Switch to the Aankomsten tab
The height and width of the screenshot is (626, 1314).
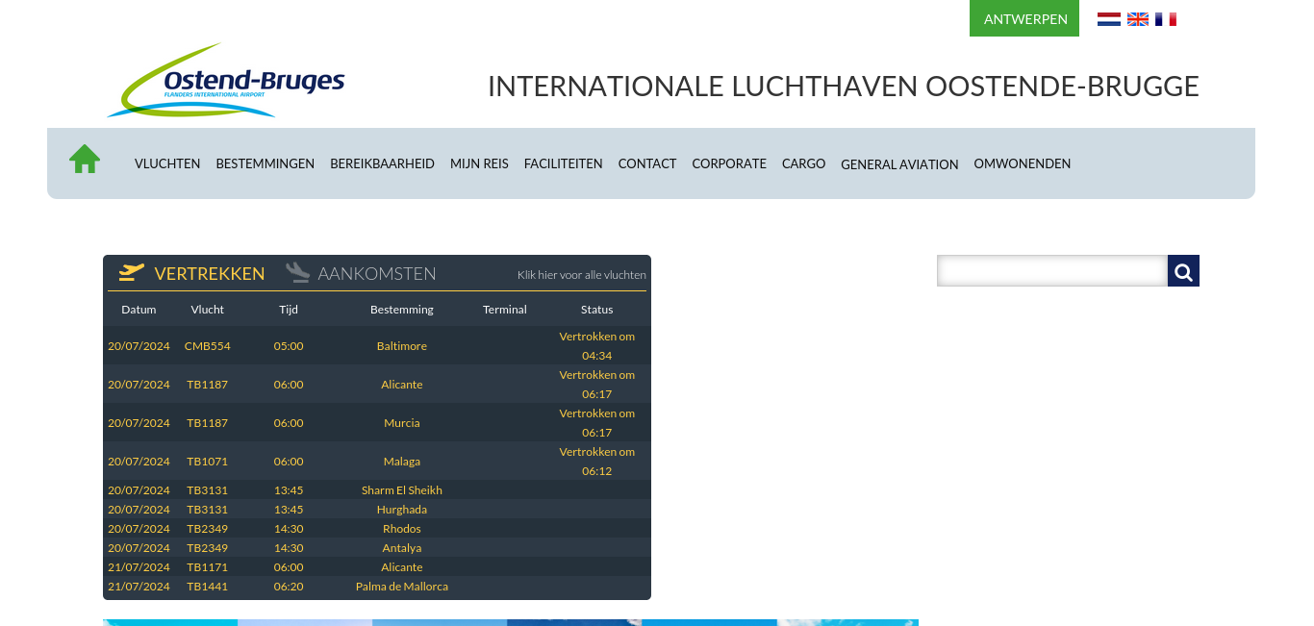377,273
